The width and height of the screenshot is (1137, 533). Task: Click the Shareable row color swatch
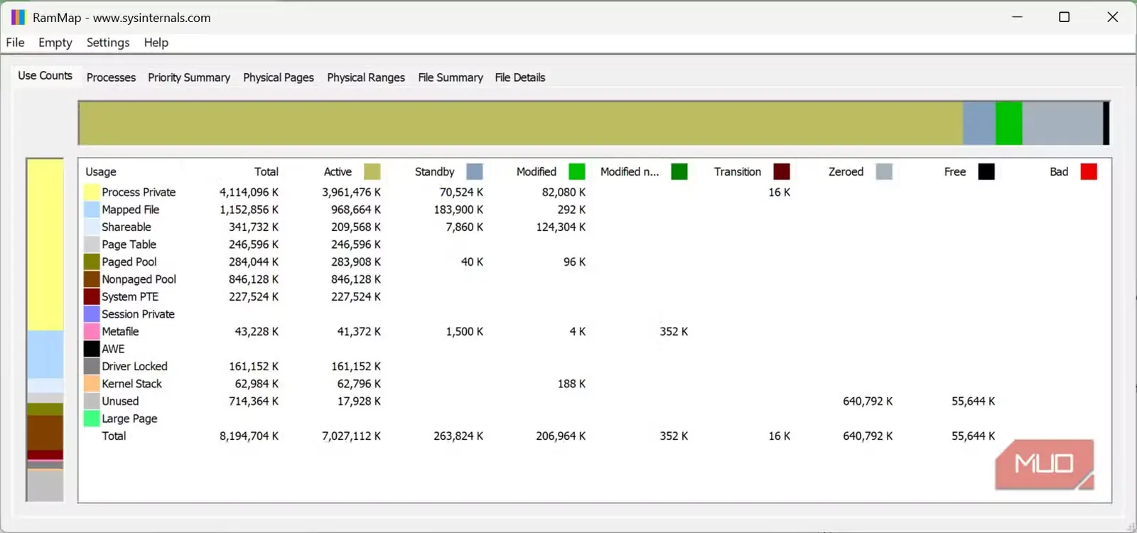(x=92, y=227)
